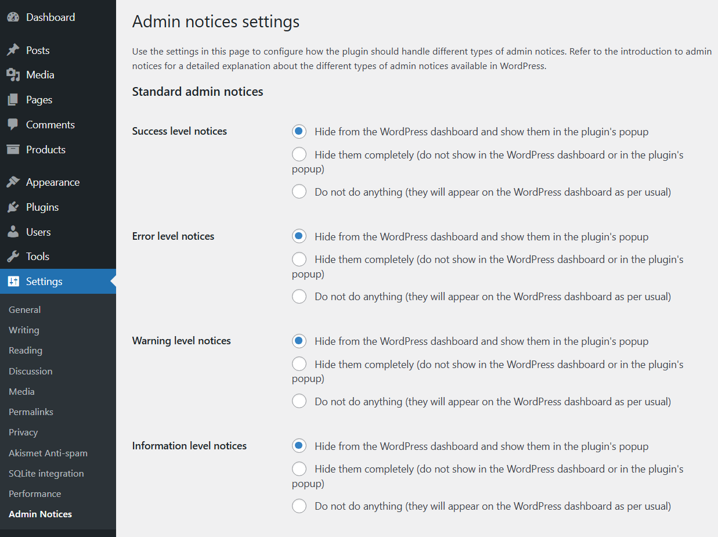Open Akismet Anti-spam settings
The height and width of the screenshot is (537, 718).
pos(48,453)
